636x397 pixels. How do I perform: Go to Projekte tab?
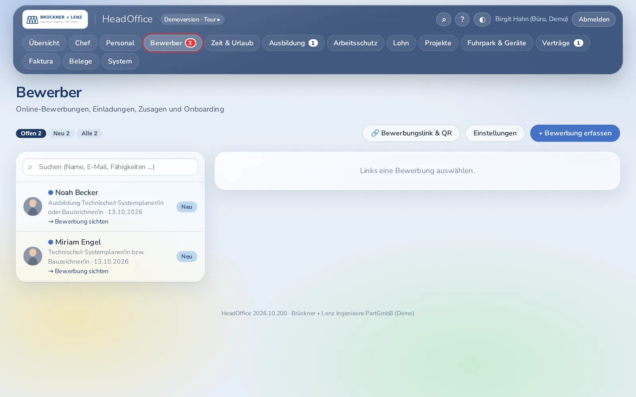438,43
